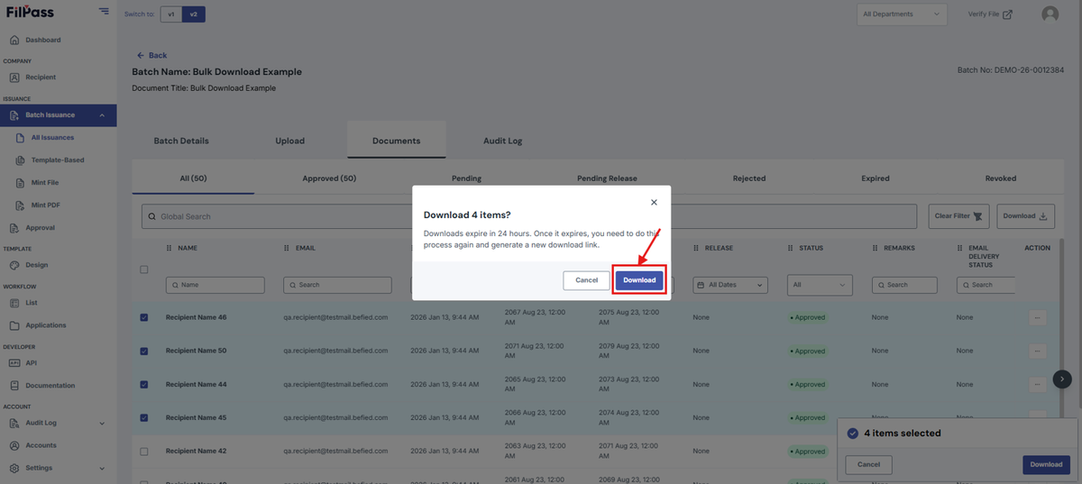Select All Issuances in the sidebar

pos(52,138)
